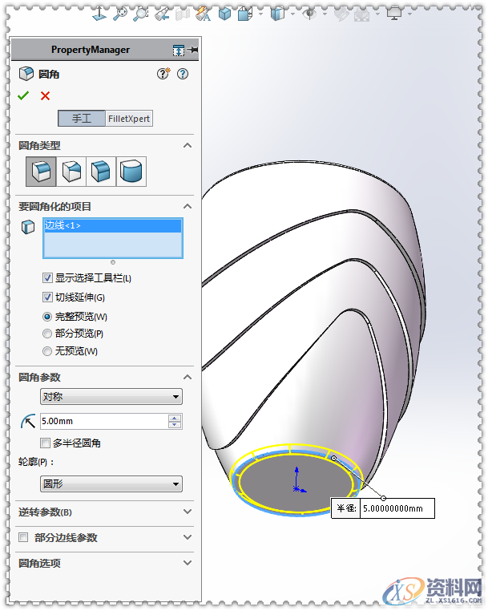
Task: Toggle 显示选择工具栏(L) checkbox
Action: (x=47, y=278)
